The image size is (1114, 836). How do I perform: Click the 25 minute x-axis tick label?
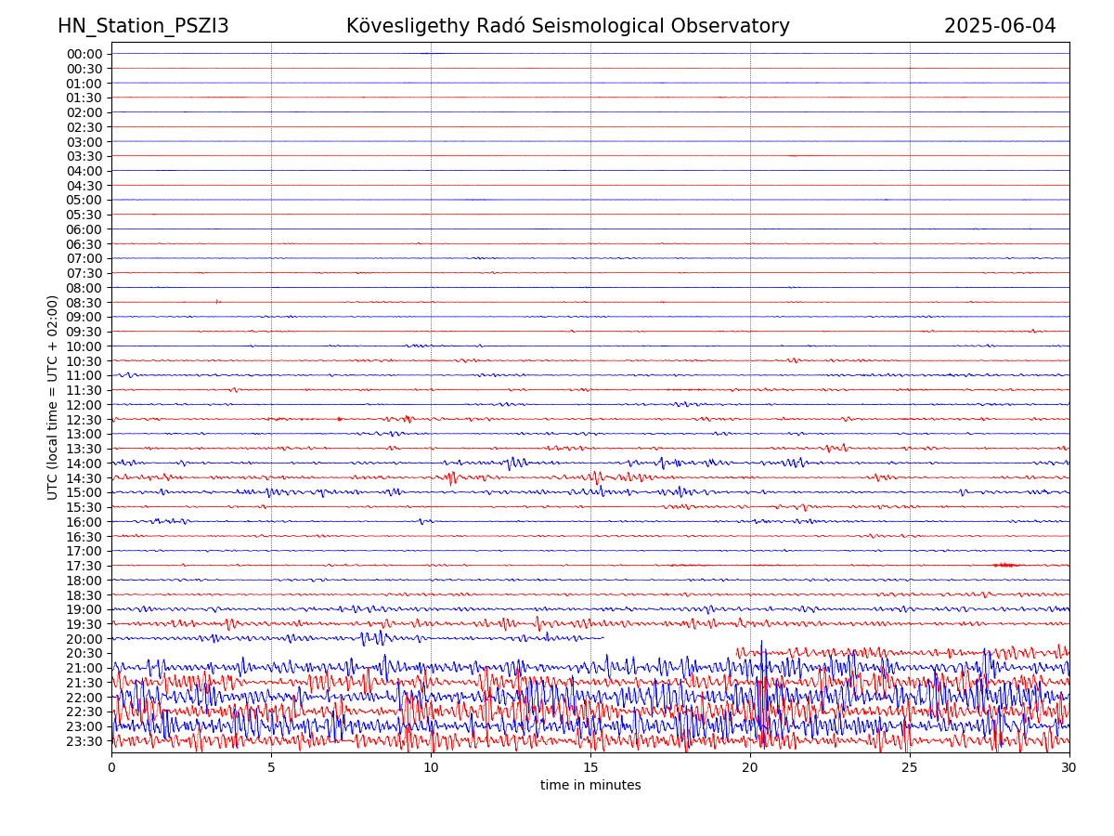pyautogui.click(x=910, y=768)
